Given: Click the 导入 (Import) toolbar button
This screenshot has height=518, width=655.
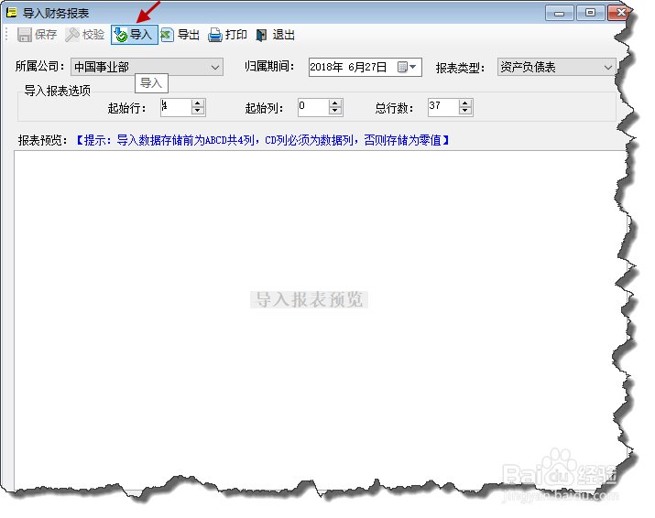Looking at the screenshot, I should (x=134, y=35).
